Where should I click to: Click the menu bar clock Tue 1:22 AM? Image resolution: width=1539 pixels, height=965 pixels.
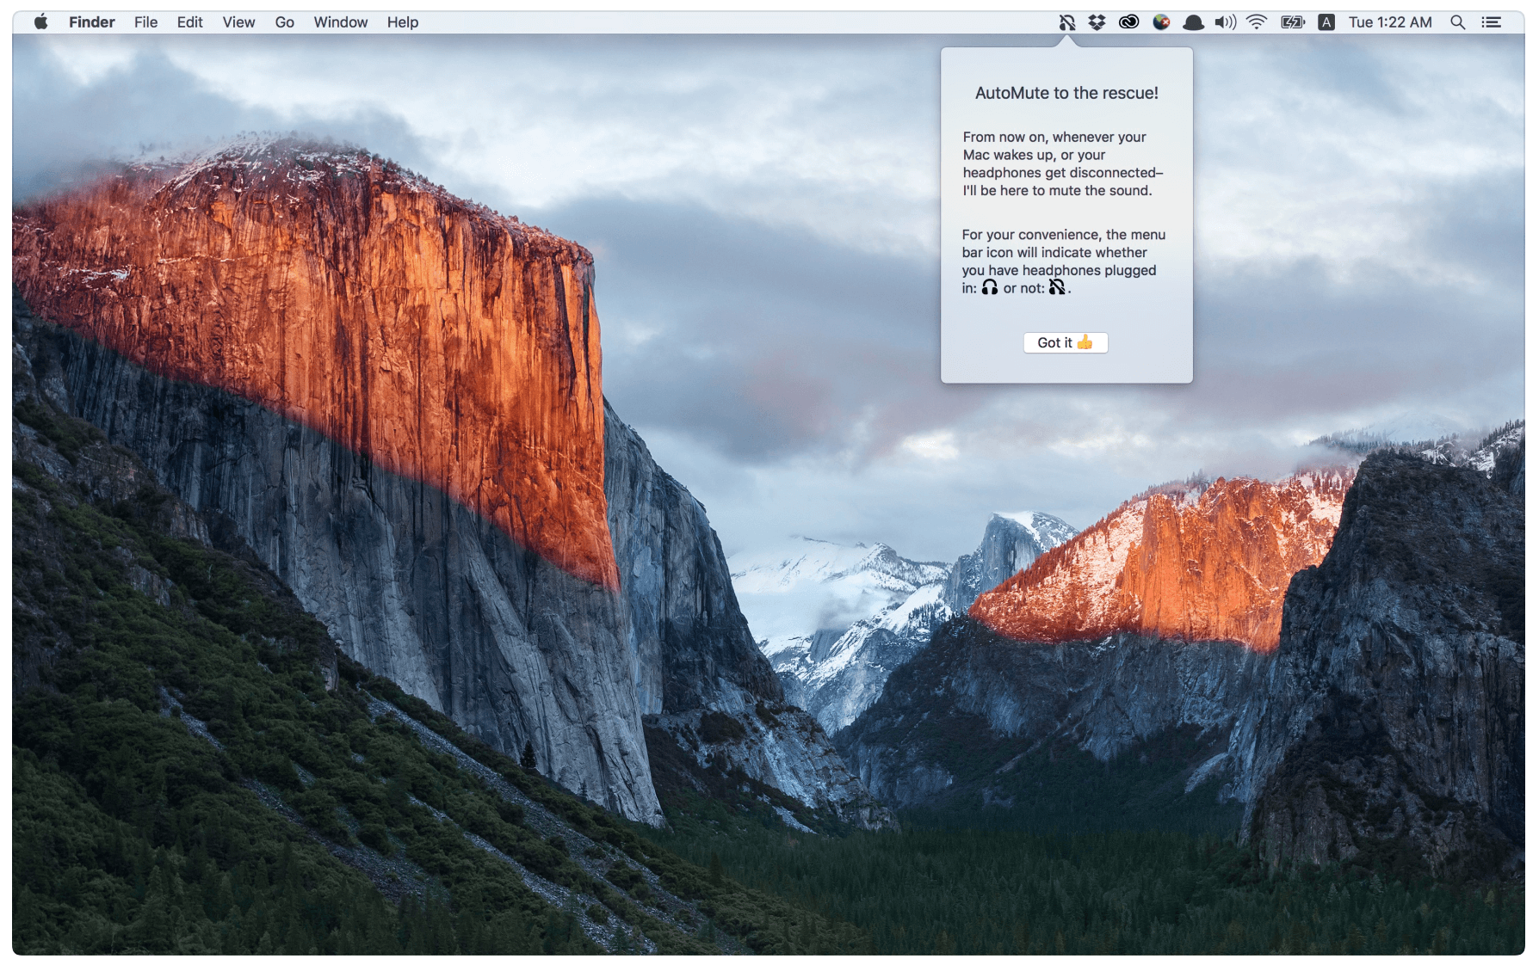[1390, 22]
